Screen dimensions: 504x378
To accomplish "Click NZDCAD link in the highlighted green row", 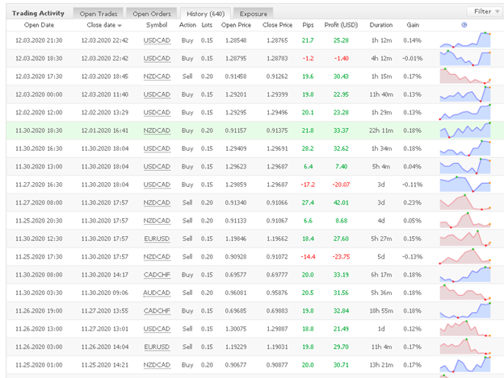I will (157, 131).
